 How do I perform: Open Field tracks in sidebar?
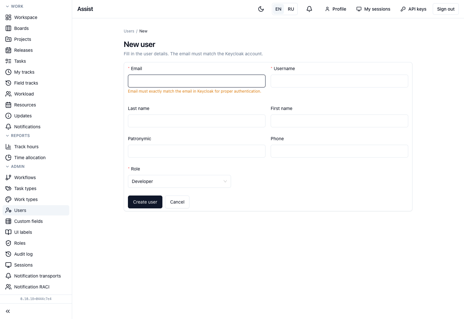[x=36, y=83]
